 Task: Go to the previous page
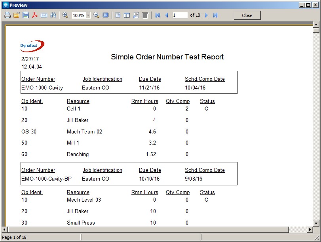167,15
